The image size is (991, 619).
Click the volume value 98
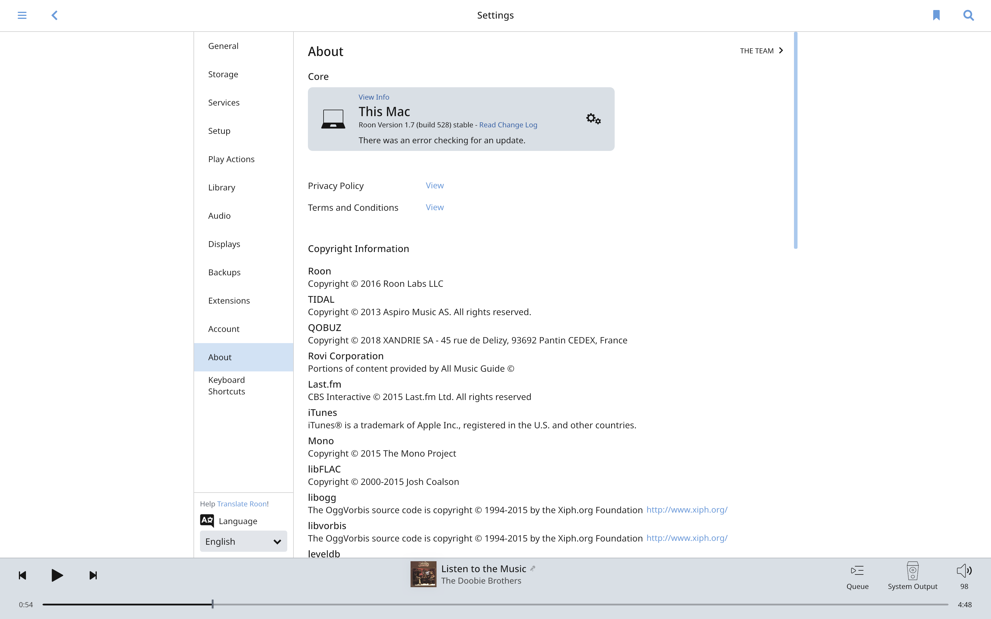coord(964,586)
